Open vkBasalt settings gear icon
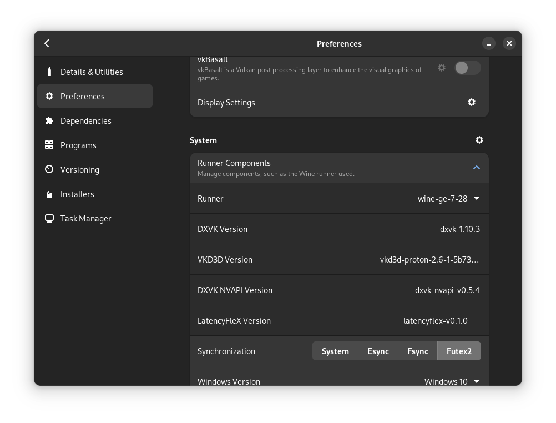The width and height of the screenshot is (556, 423). pyautogui.click(x=442, y=68)
